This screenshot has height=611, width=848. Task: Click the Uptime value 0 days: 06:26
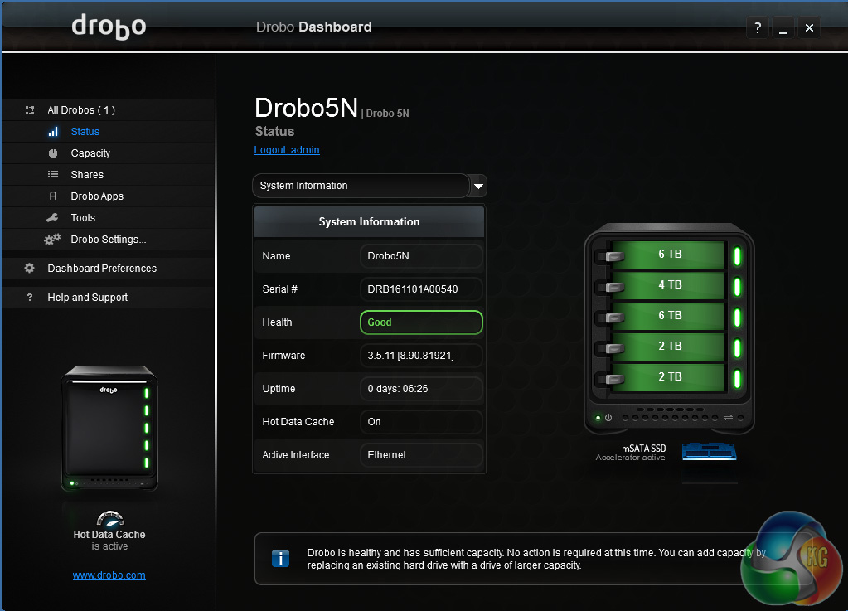coord(421,389)
